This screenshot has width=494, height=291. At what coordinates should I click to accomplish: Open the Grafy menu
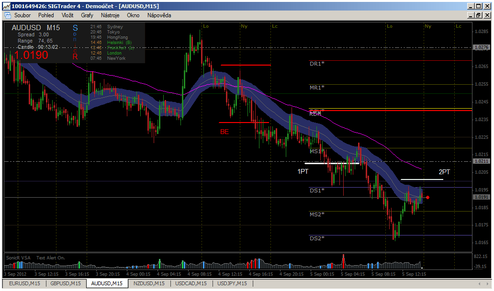(x=87, y=15)
